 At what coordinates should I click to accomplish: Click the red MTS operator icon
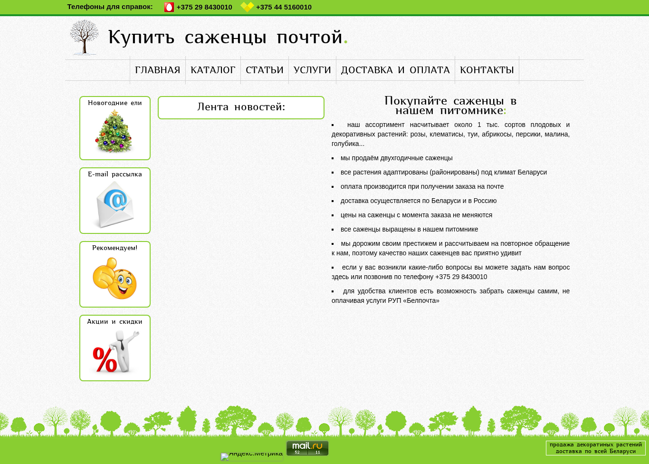click(x=169, y=7)
